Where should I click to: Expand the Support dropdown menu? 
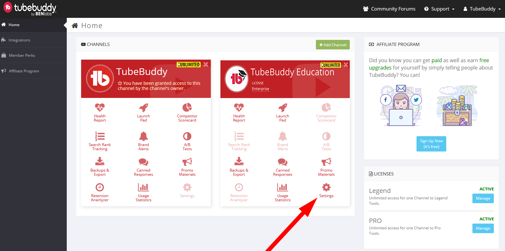(439, 9)
